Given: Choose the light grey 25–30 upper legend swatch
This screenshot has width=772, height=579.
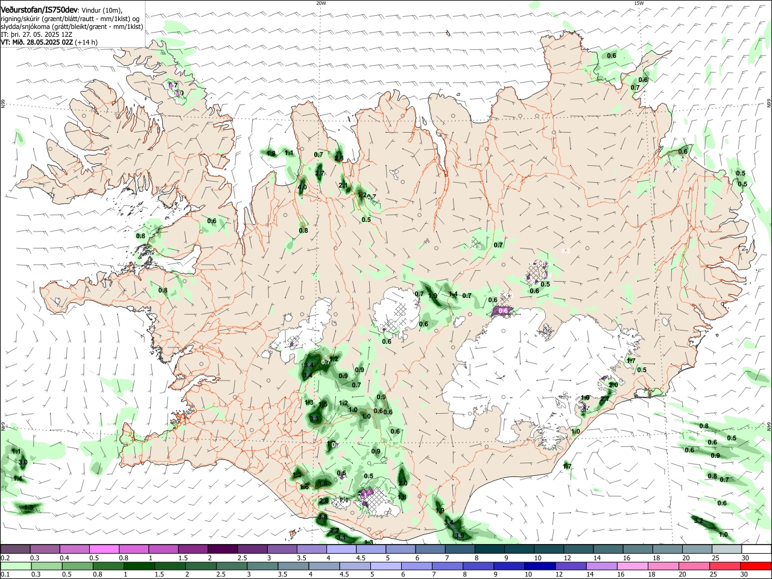Looking at the screenshot, I should [726, 549].
